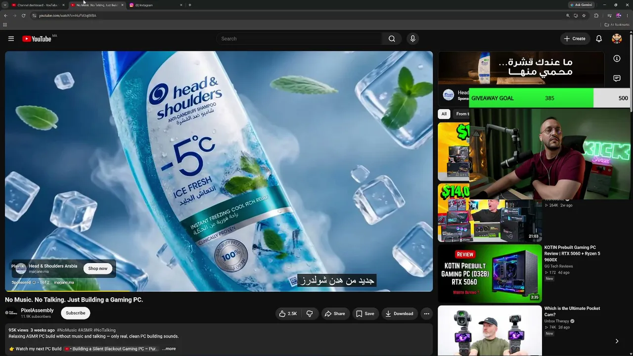Expand the description with ...more
Viewport: 633px width, 356px height.
pyautogui.click(x=169, y=349)
